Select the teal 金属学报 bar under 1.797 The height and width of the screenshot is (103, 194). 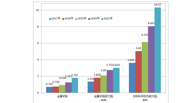75,85
